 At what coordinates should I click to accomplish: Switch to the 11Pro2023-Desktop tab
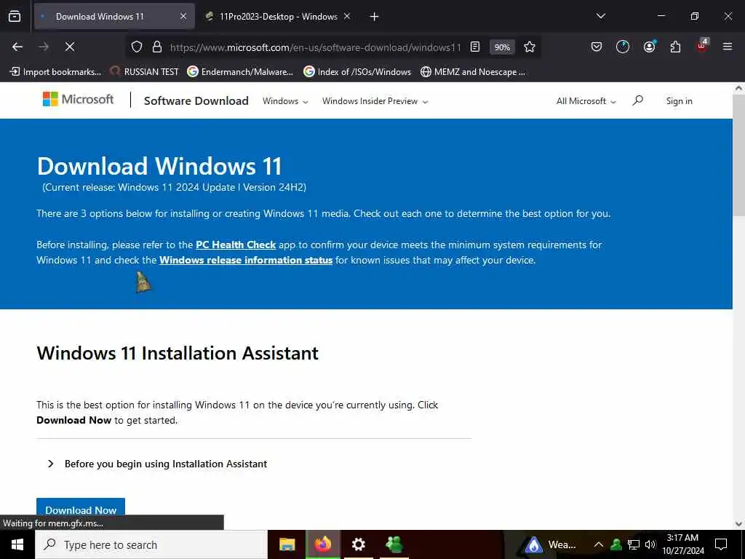point(278,17)
